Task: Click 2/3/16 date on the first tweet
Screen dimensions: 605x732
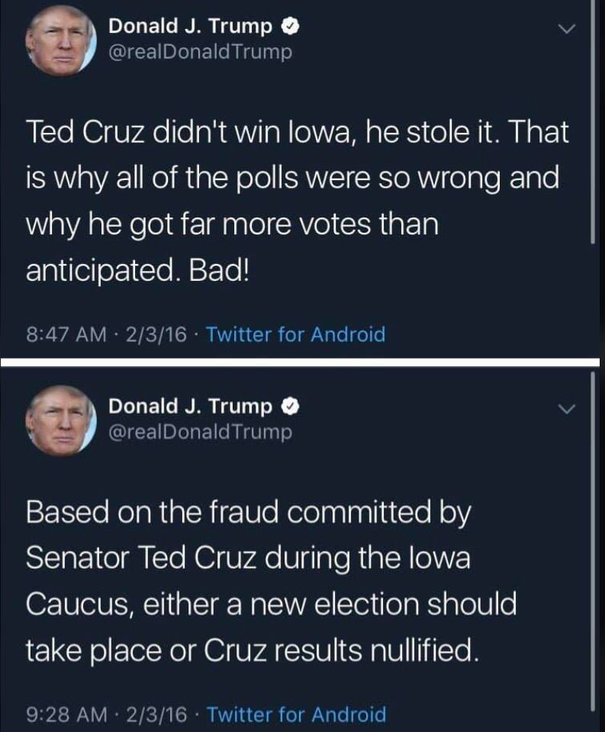Action: pos(156,334)
